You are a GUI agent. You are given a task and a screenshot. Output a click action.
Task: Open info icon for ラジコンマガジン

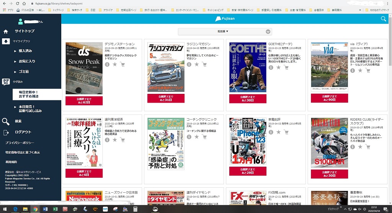(x=189, y=65)
